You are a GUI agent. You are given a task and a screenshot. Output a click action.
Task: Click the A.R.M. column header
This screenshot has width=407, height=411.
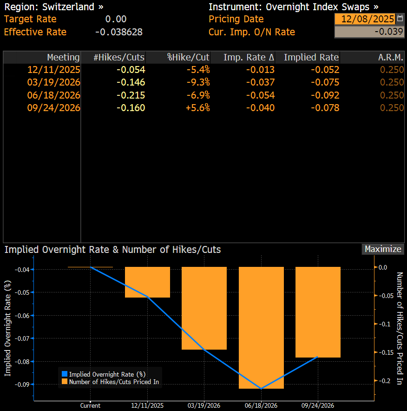click(391, 57)
